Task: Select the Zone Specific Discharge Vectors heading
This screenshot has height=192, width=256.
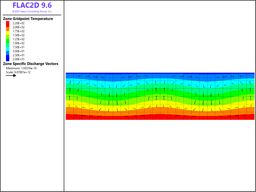Action: (x=30, y=64)
